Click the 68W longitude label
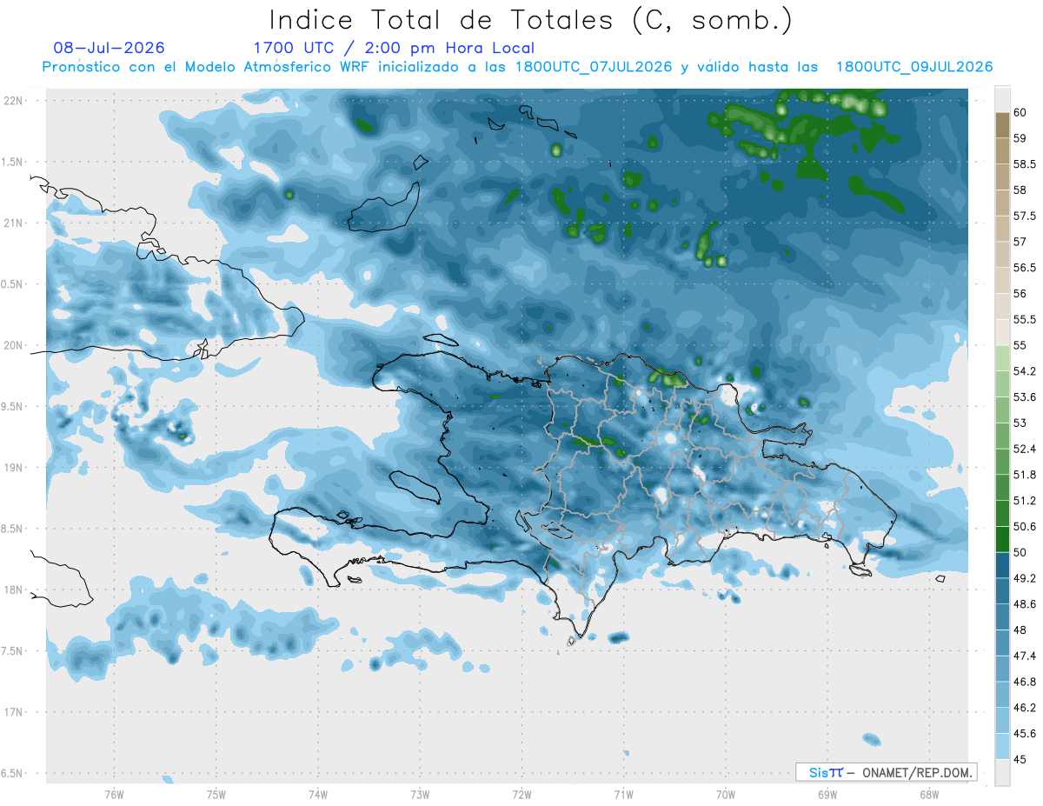 pyautogui.click(x=928, y=793)
